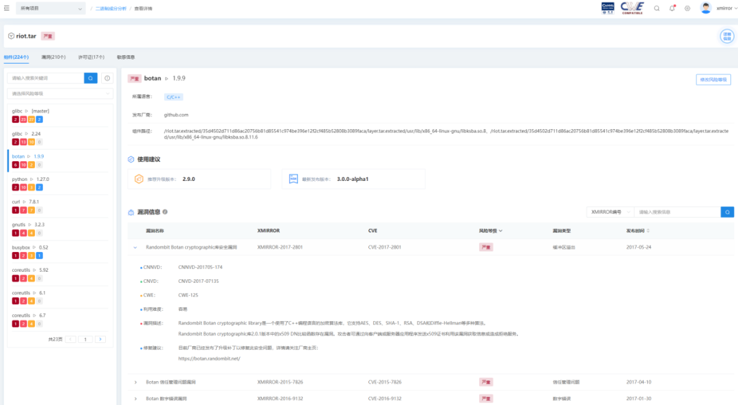Collapse the Randombit Botan cryptographic vulnerability row
Screen dimensions: 738x405
tap(135, 247)
